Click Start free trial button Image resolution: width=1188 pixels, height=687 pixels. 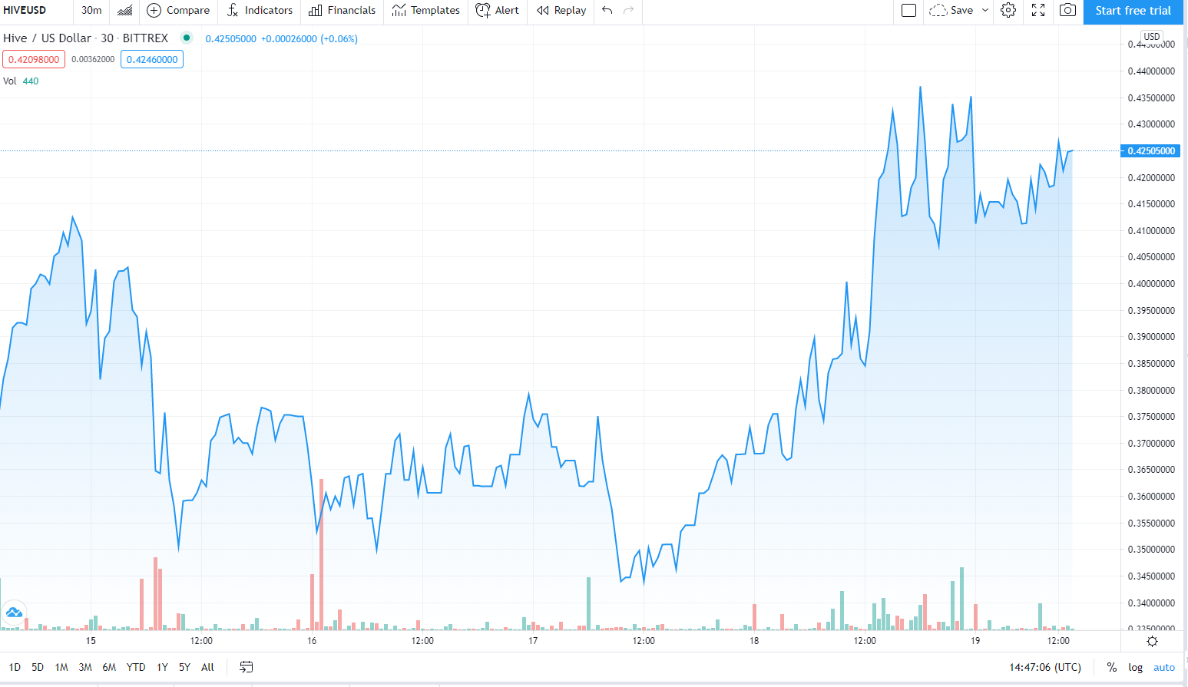pyautogui.click(x=1133, y=11)
